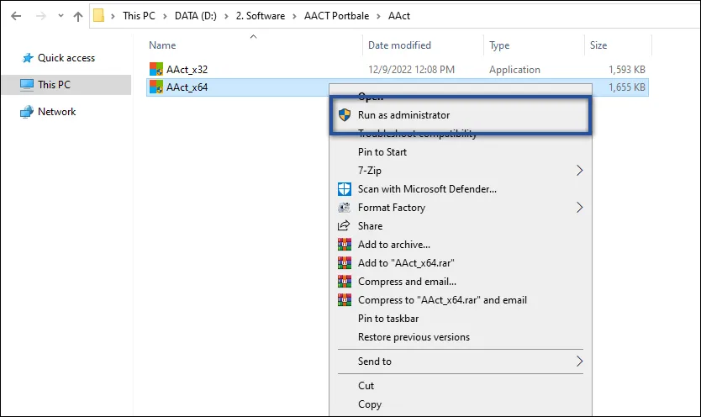Screen dimensions: 701x417
Task: Click Microsoft Defender shield icon
Action: 344,189
